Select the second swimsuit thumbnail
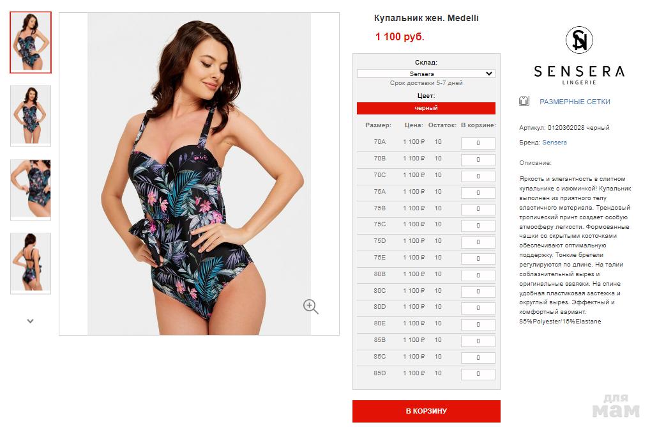 point(31,116)
